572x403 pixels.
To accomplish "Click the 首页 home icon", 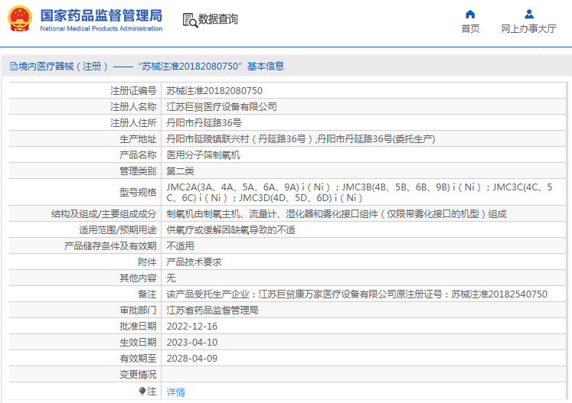I will [x=470, y=14].
